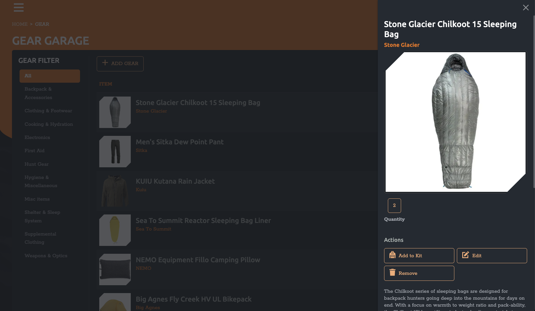Click the Sitka Dew Point Pant thumbnail

tap(115, 152)
